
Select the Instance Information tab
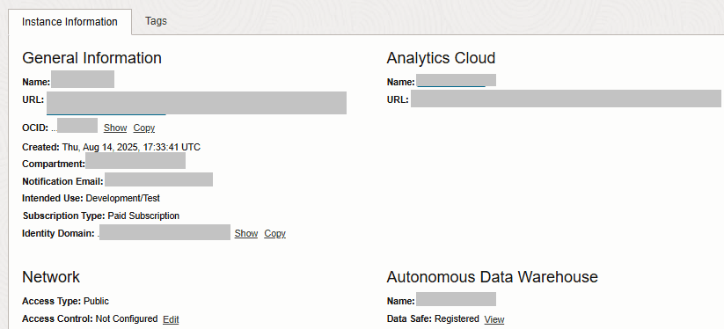pos(69,22)
